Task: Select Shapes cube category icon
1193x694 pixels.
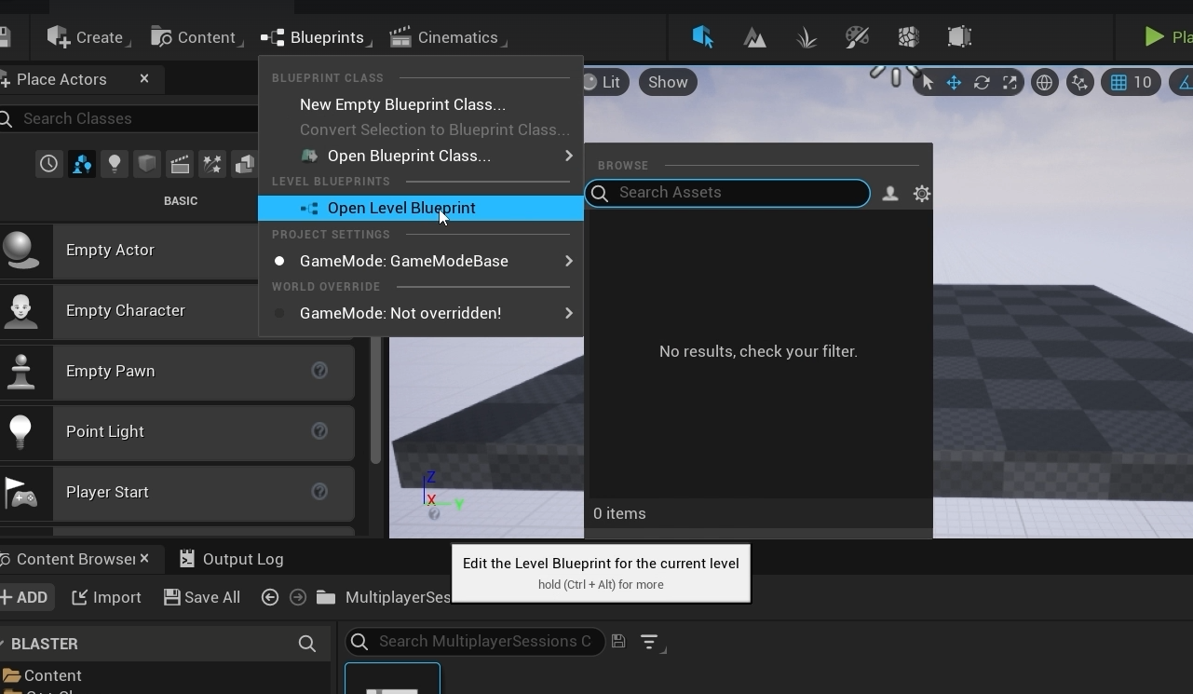Action: 146,164
